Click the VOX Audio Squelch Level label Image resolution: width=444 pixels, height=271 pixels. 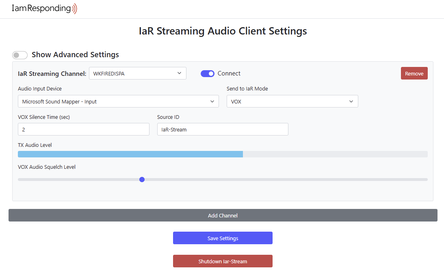coord(47,167)
